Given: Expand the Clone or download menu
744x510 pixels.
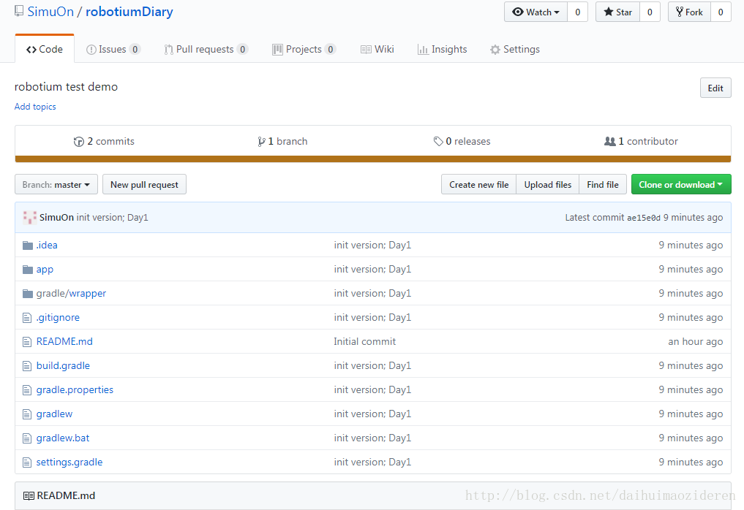Looking at the screenshot, I should tap(681, 184).
